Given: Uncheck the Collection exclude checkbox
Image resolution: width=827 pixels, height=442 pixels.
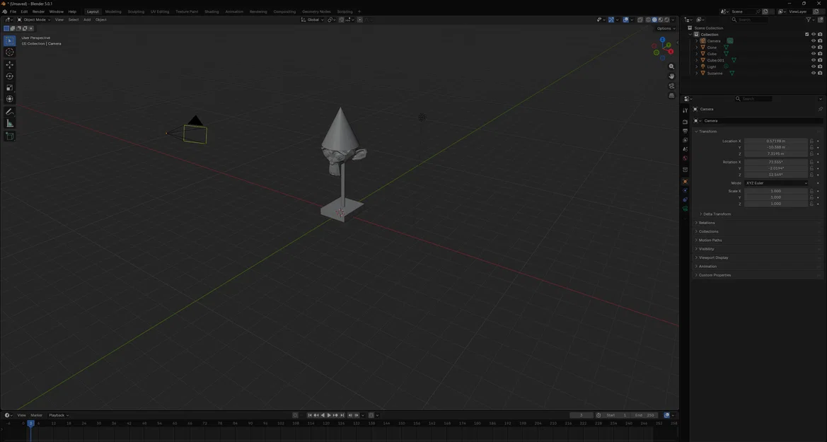Looking at the screenshot, I should coord(807,34).
